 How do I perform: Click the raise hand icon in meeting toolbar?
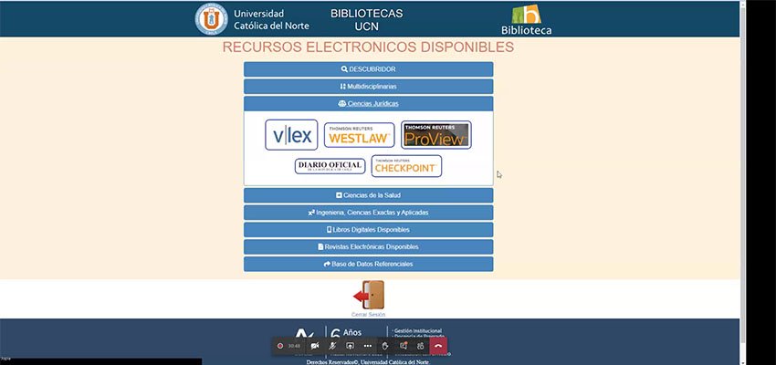click(x=385, y=346)
